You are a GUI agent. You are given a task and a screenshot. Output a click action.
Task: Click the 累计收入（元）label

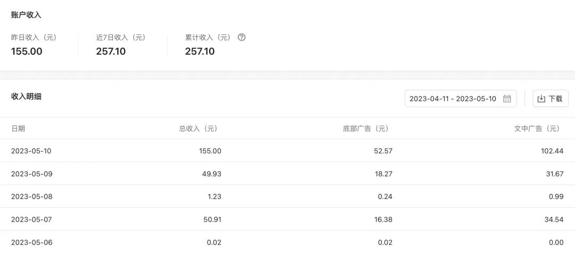[x=208, y=38]
